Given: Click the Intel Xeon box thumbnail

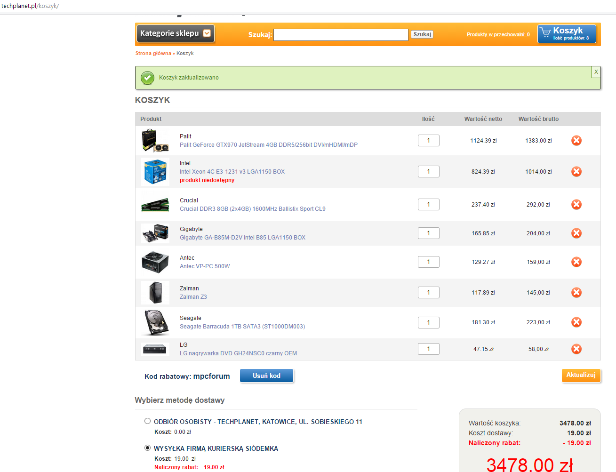Looking at the screenshot, I should click(155, 172).
